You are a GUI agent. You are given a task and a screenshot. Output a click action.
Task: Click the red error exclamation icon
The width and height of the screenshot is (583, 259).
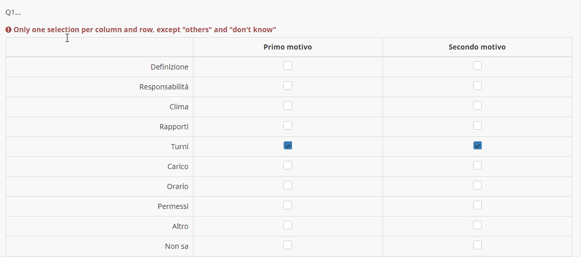point(9,30)
